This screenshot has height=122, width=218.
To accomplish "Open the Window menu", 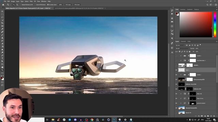I will (x=44, y=1).
